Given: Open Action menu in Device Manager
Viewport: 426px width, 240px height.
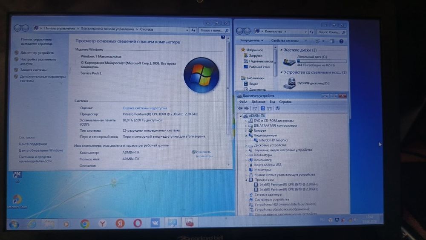Looking at the screenshot, I should [258, 101].
